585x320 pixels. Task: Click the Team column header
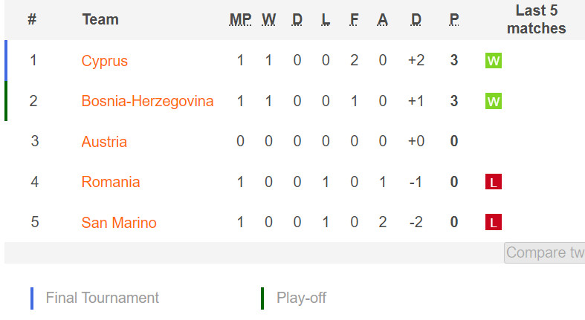tap(100, 19)
